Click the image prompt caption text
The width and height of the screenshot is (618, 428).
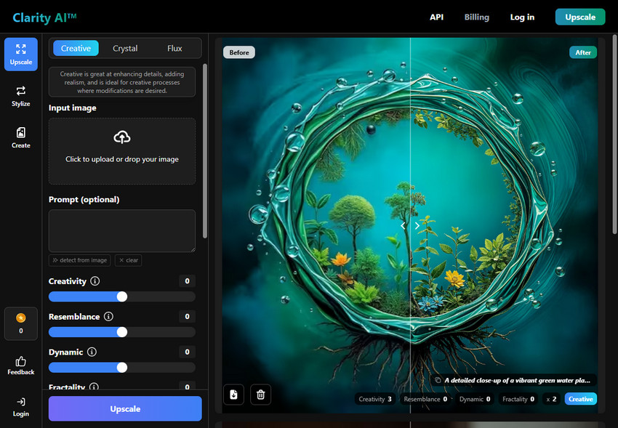(518, 380)
